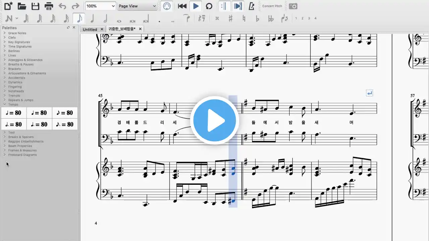
Task: Switch to voice 4
Action: (x=315, y=18)
